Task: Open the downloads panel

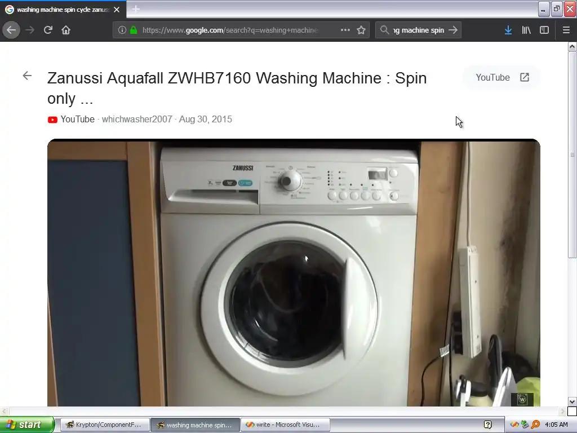Action: tap(508, 30)
